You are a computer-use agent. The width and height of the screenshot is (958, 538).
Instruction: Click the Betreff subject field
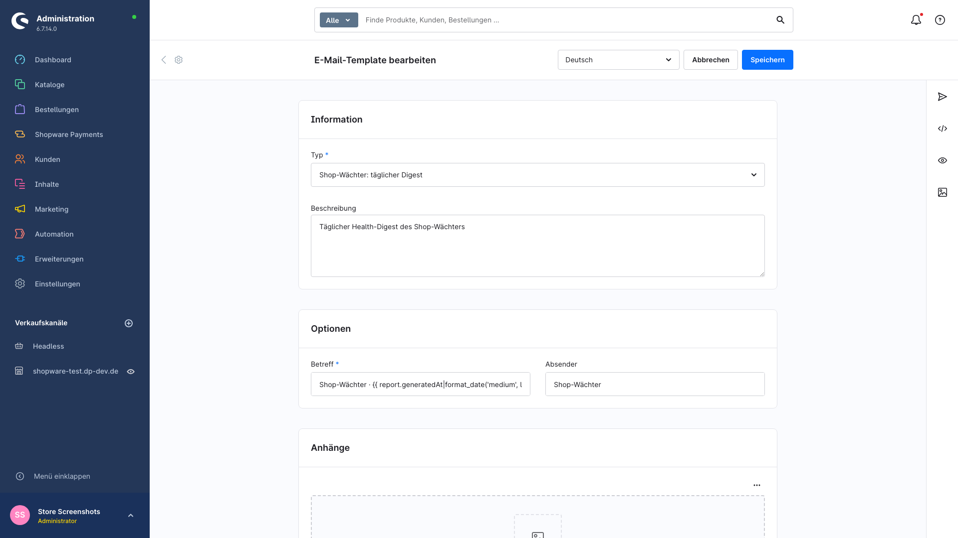(421, 384)
